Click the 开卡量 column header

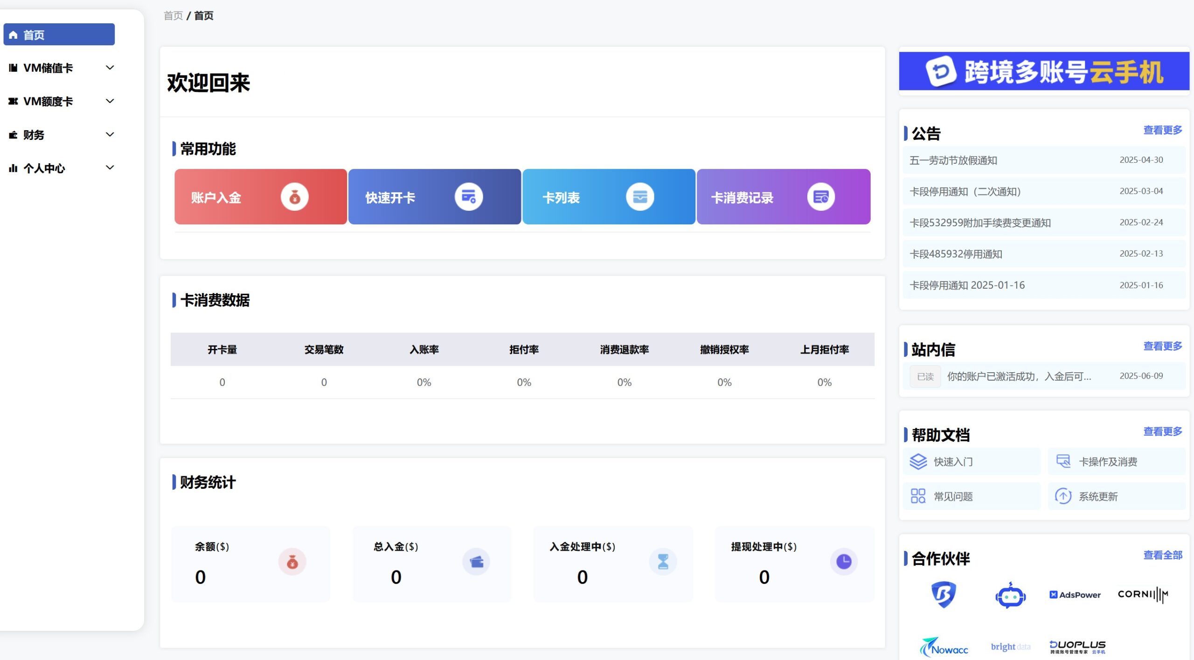pos(222,349)
